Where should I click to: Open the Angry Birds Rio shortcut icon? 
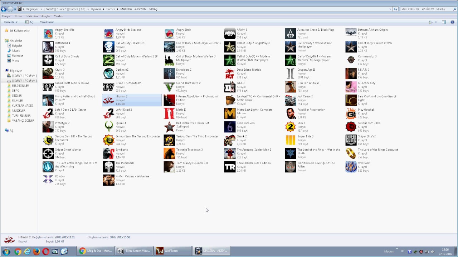pyautogui.click(x=48, y=34)
